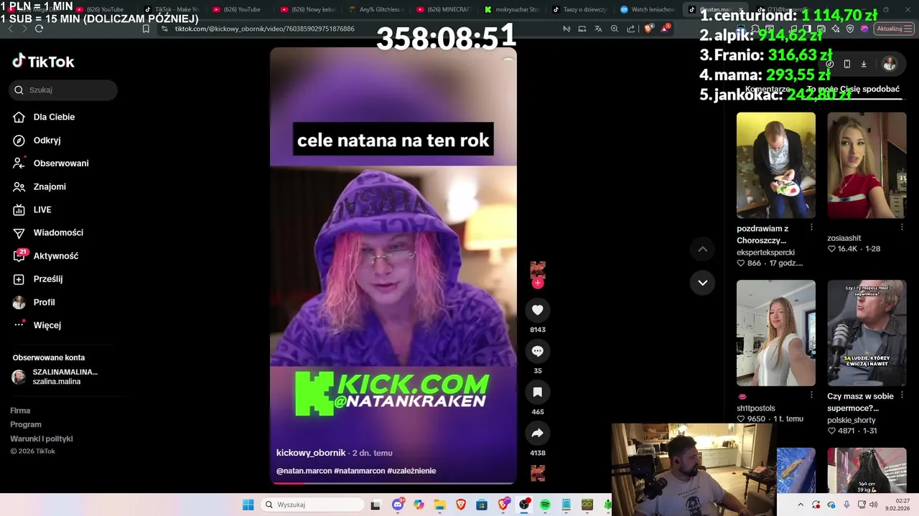The height and width of the screenshot is (516, 919).
Task: Reload the page in browser toolbar
Action: coord(39,29)
